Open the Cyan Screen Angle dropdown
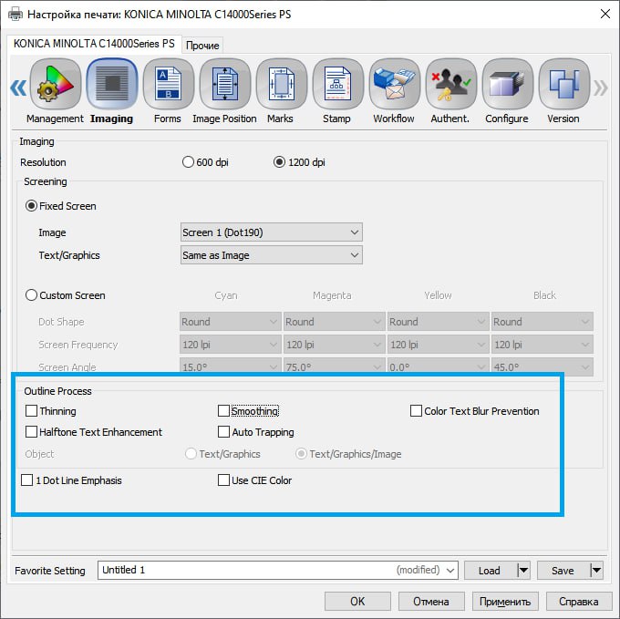The width and height of the screenshot is (620, 619). [230, 366]
